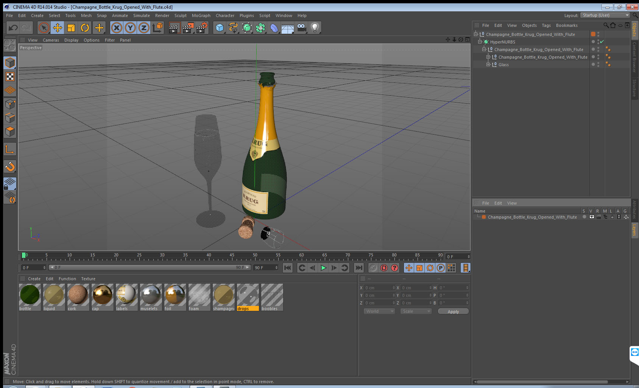Open the Scale mode dropdown
The width and height of the screenshot is (639, 388).
(x=416, y=311)
